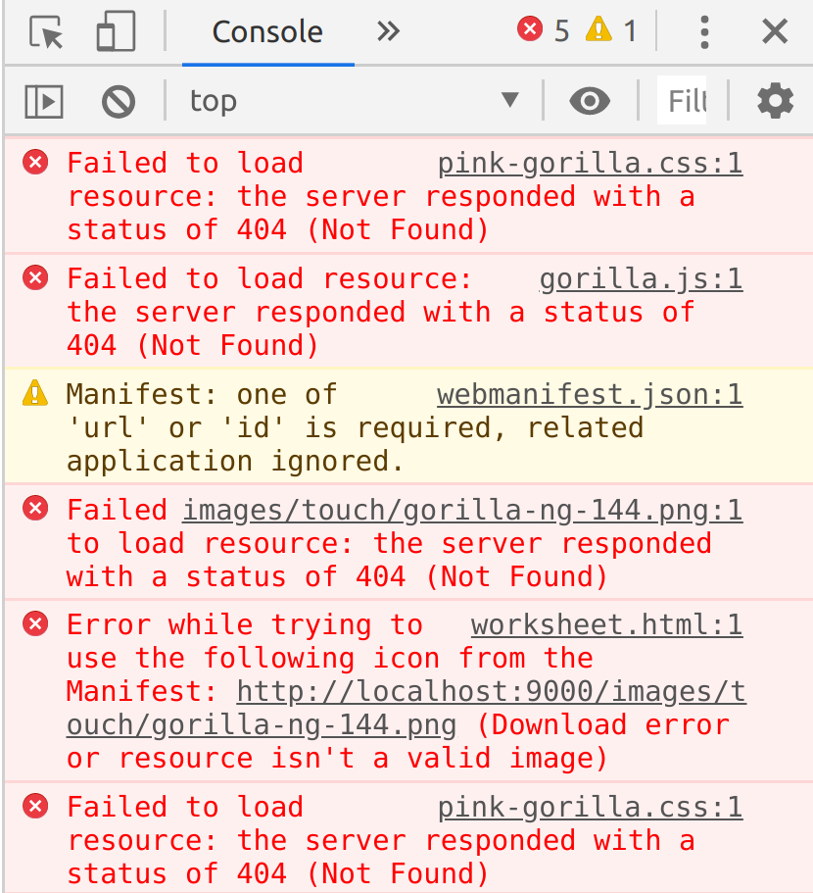Click the error icon beside gorilla-ng-144.png:1 message
The height and width of the screenshot is (893, 813).
tap(35, 508)
